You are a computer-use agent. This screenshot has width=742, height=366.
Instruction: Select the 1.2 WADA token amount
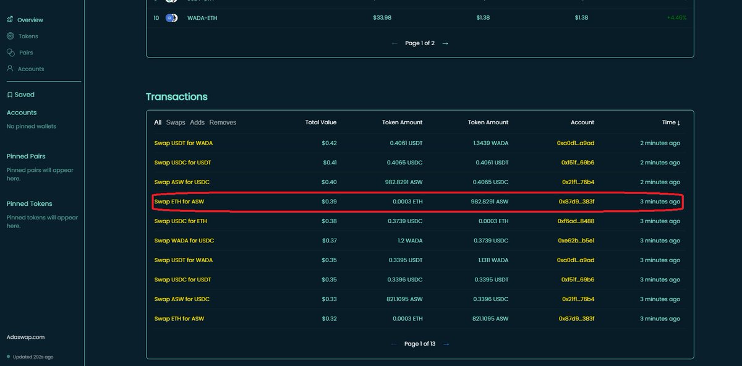[x=409, y=240]
